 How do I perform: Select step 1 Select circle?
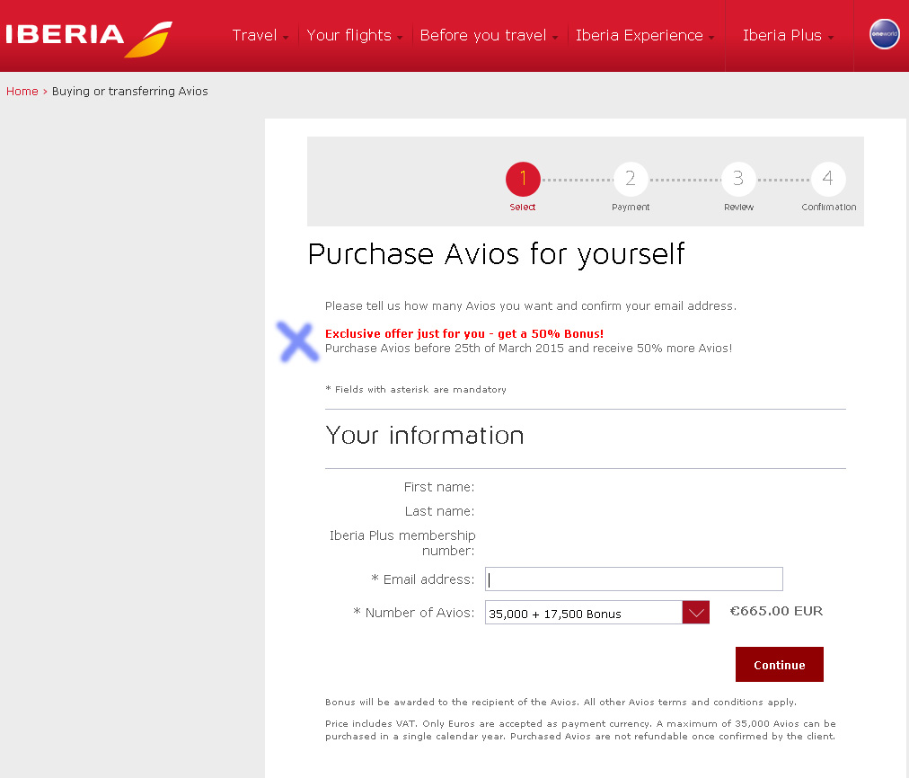(x=523, y=179)
